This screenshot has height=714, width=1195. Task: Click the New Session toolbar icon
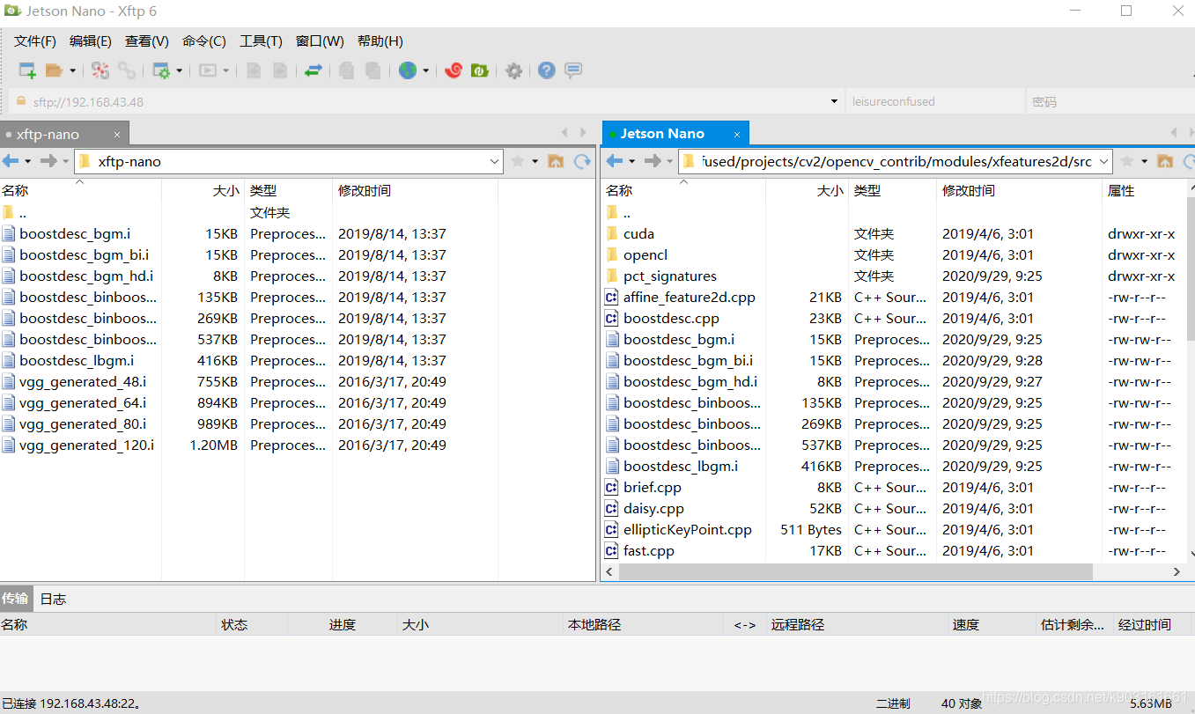27,70
